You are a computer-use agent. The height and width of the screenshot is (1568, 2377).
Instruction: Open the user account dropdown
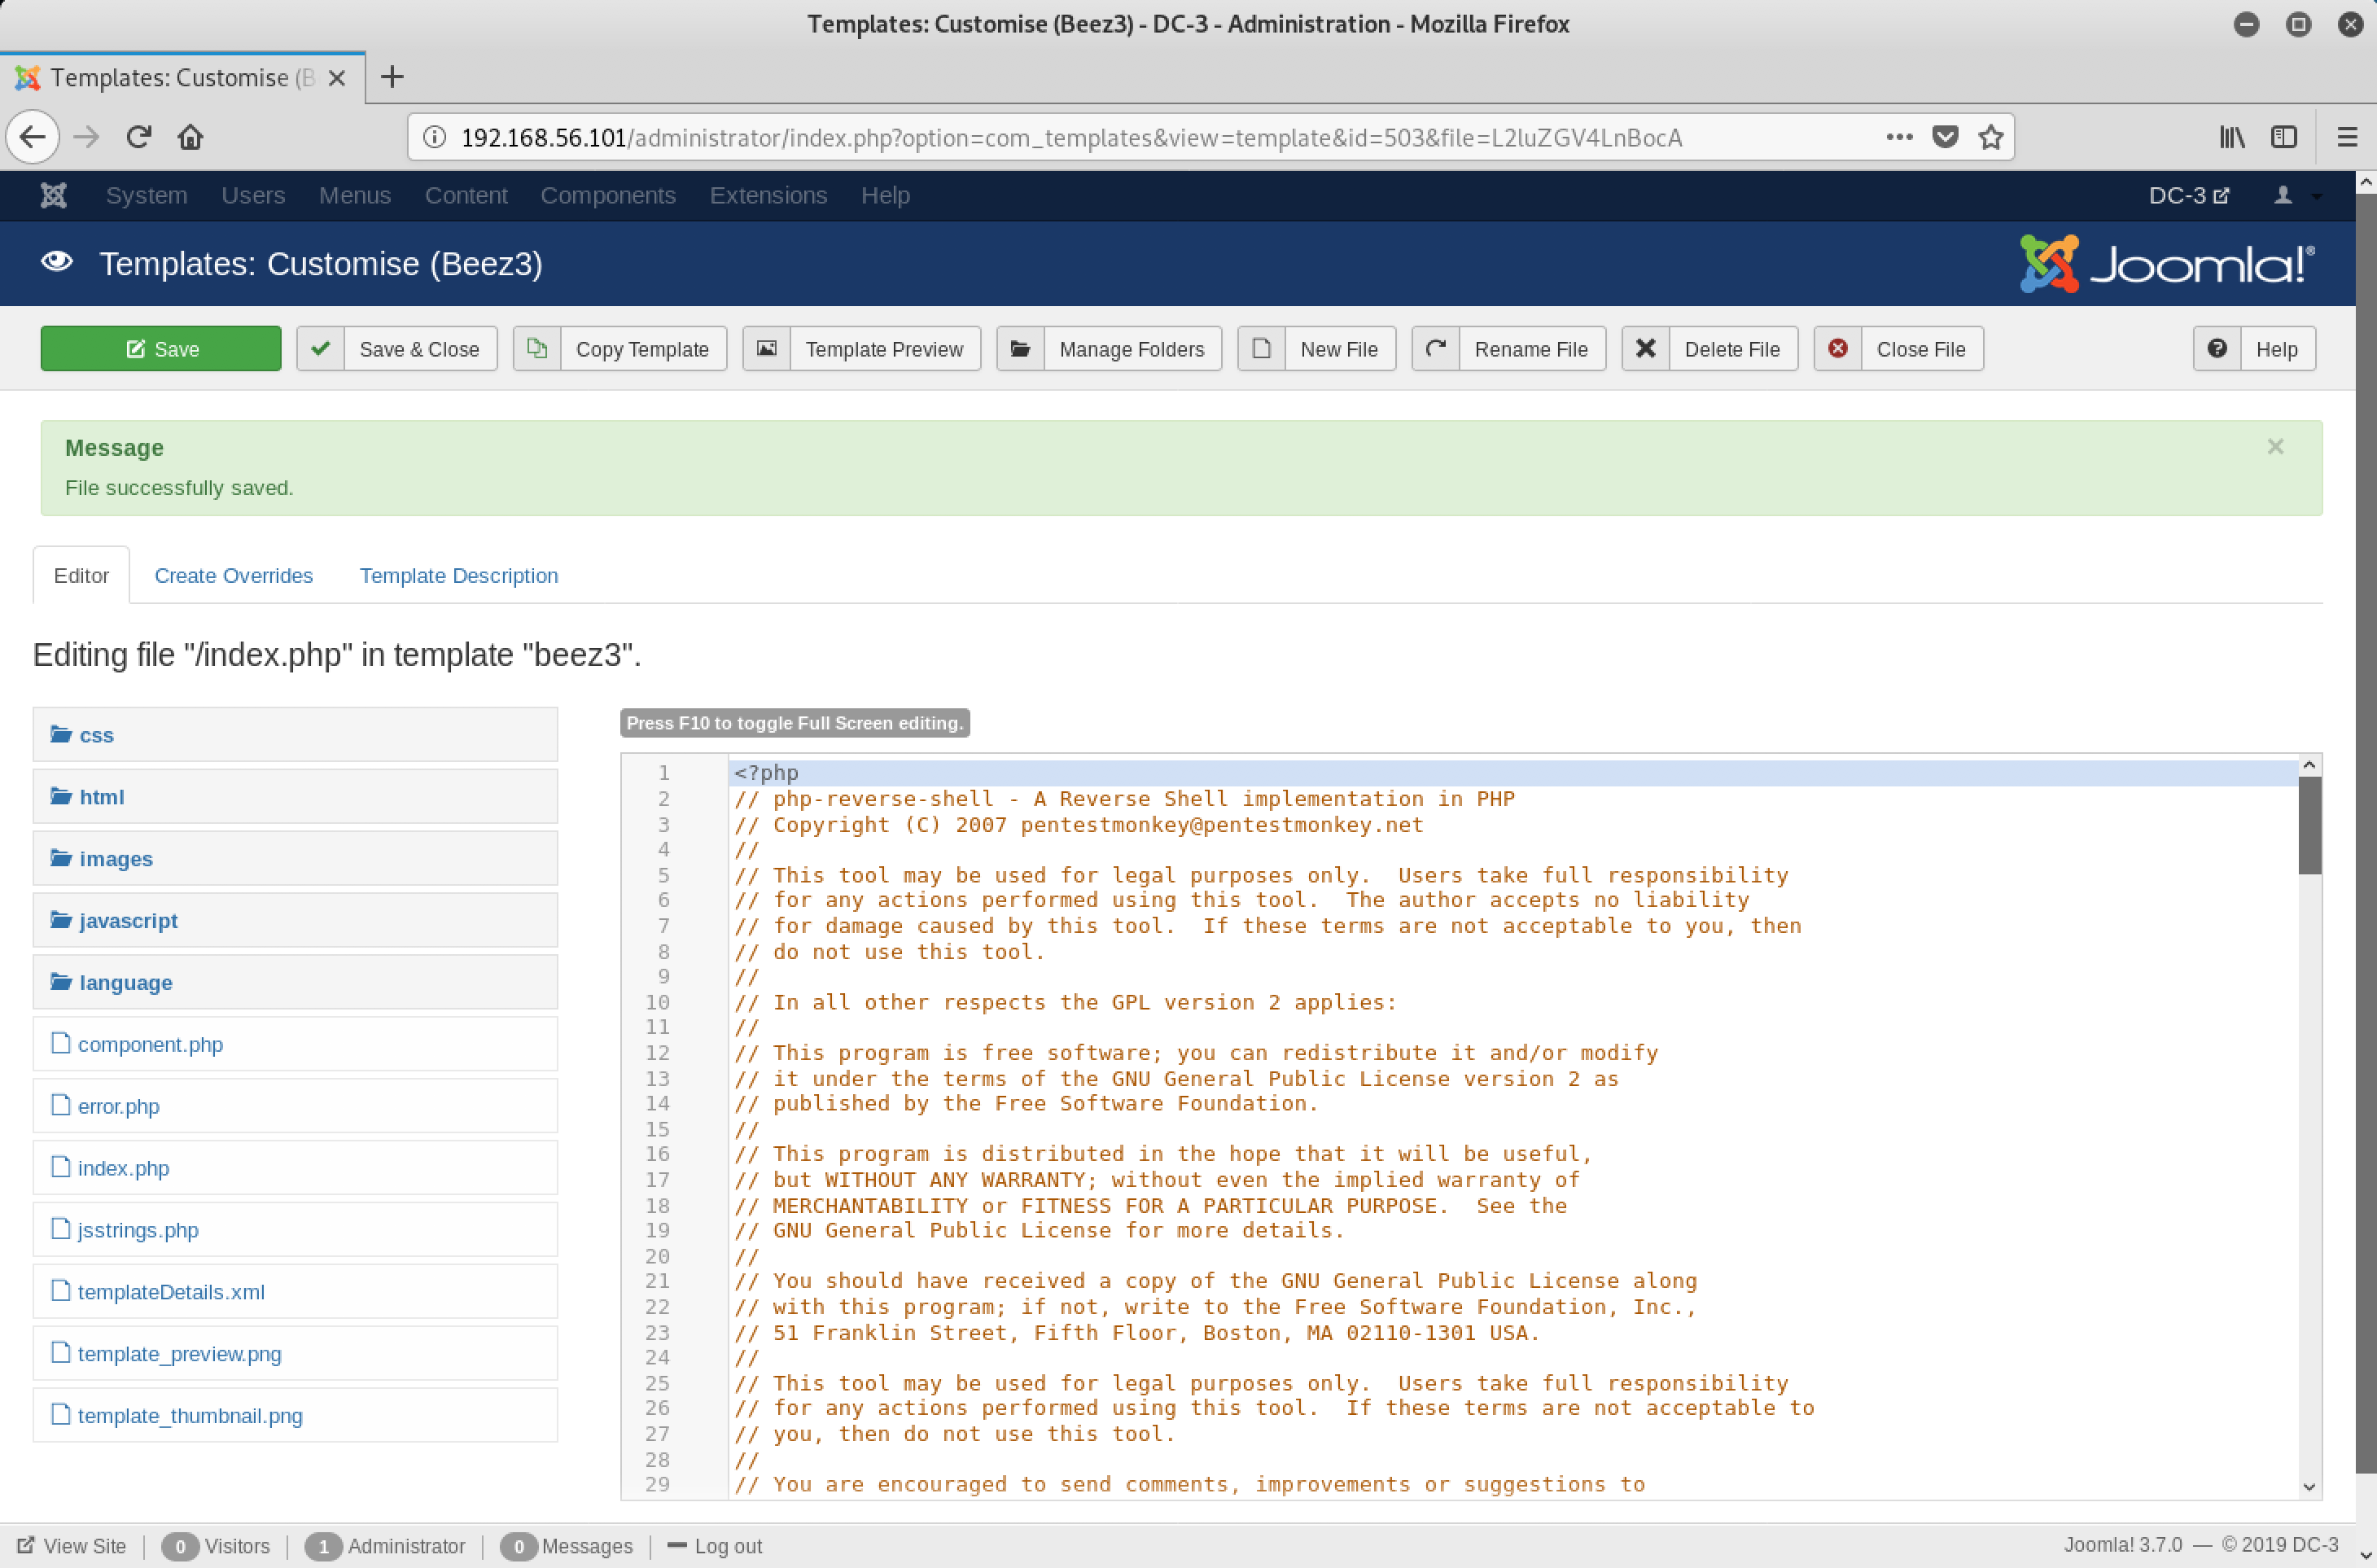pos(2297,195)
